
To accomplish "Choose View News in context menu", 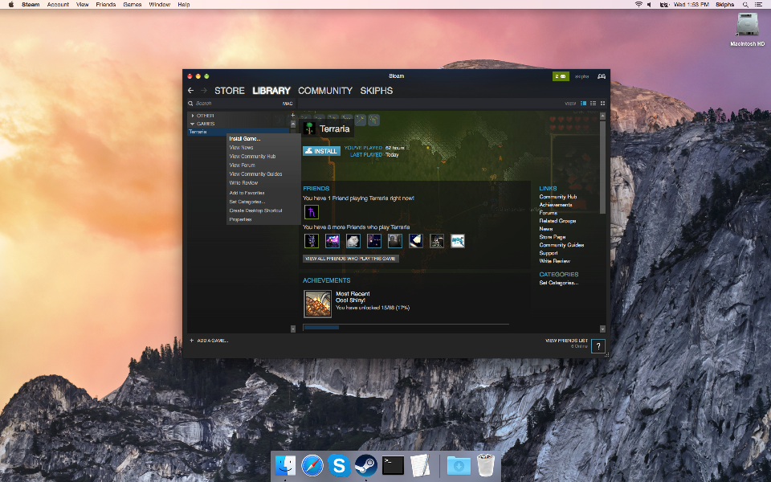I will pos(242,148).
